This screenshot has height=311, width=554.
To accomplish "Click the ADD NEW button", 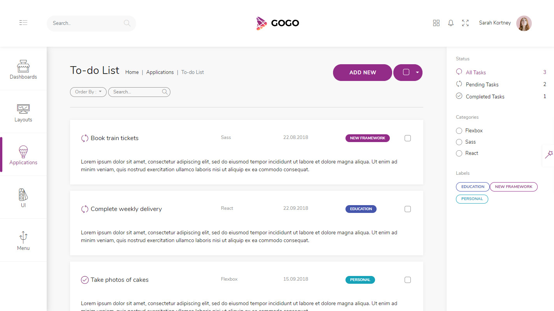I will (x=362, y=72).
